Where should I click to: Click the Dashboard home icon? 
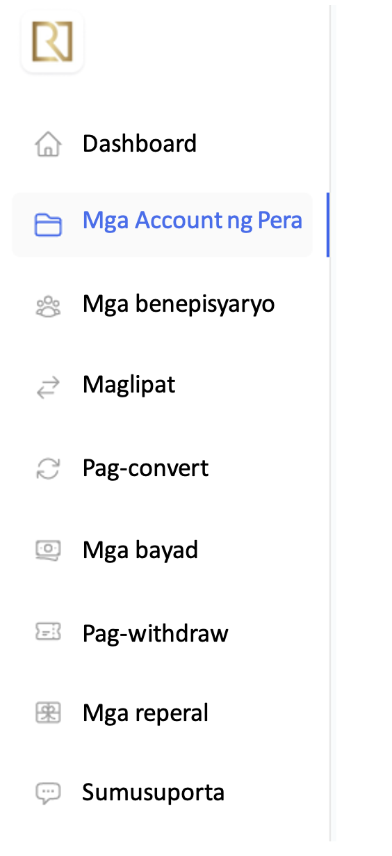tap(48, 144)
